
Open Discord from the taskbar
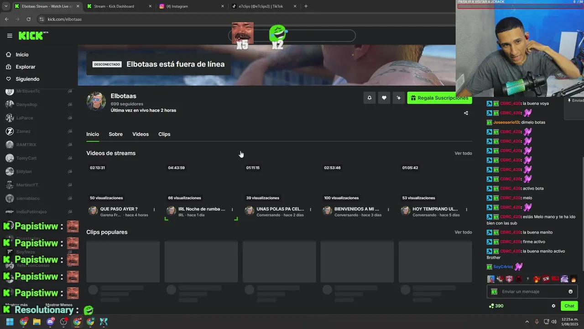(50, 322)
